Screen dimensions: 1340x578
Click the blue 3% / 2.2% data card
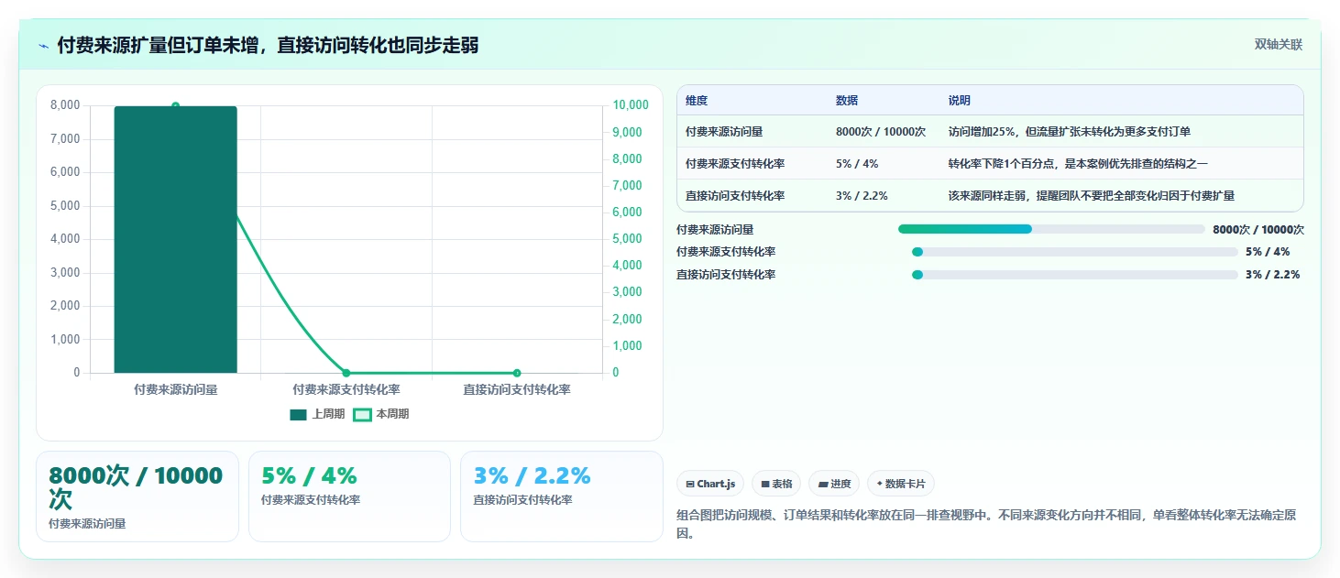(x=561, y=496)
